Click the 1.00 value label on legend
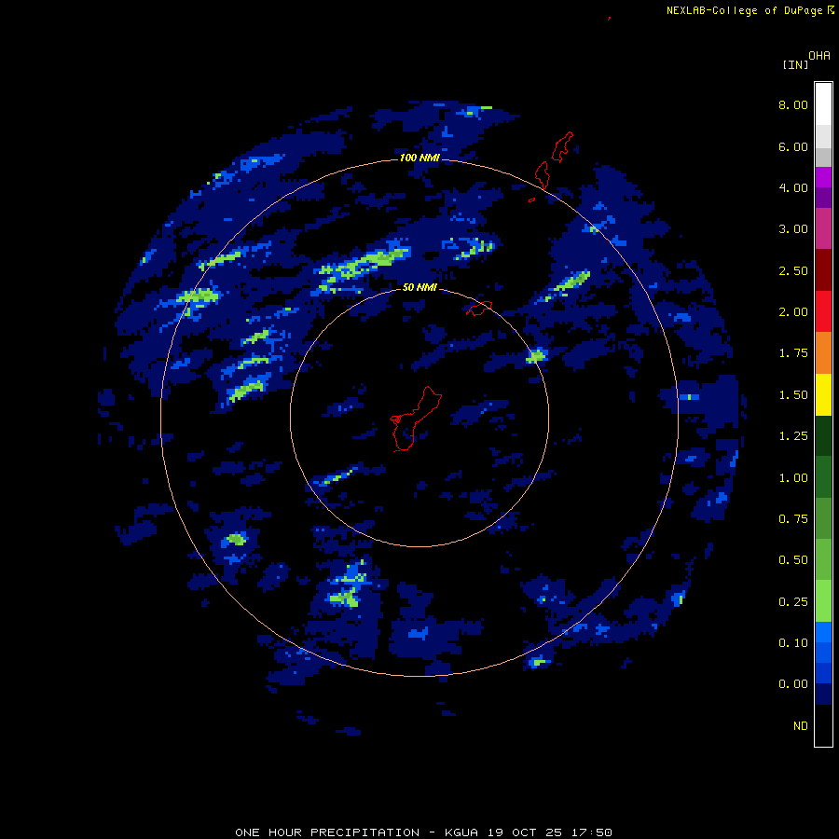 coord(793,478)
